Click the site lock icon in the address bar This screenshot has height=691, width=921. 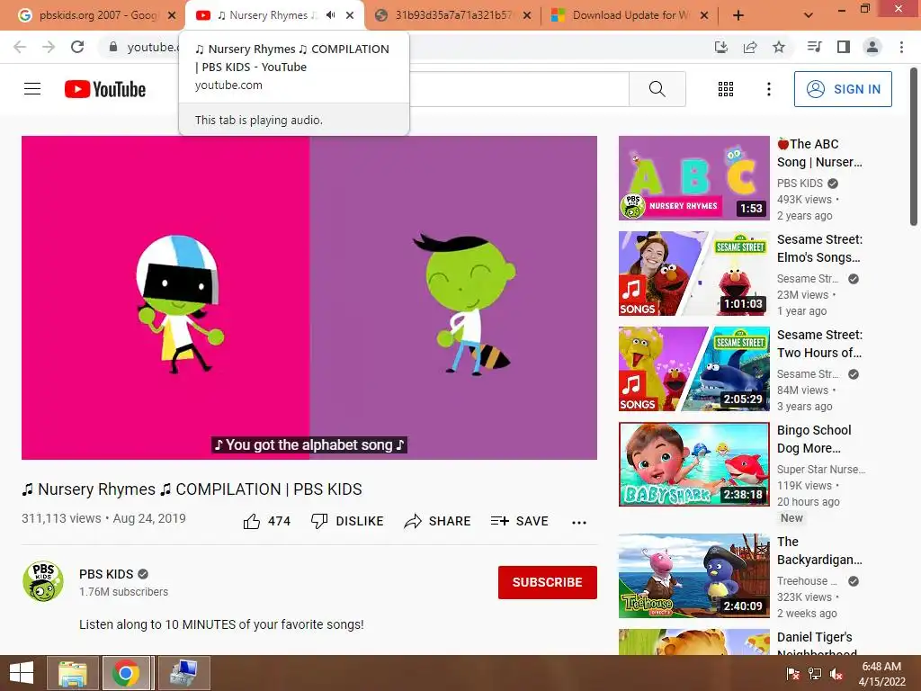click(113, 47)
